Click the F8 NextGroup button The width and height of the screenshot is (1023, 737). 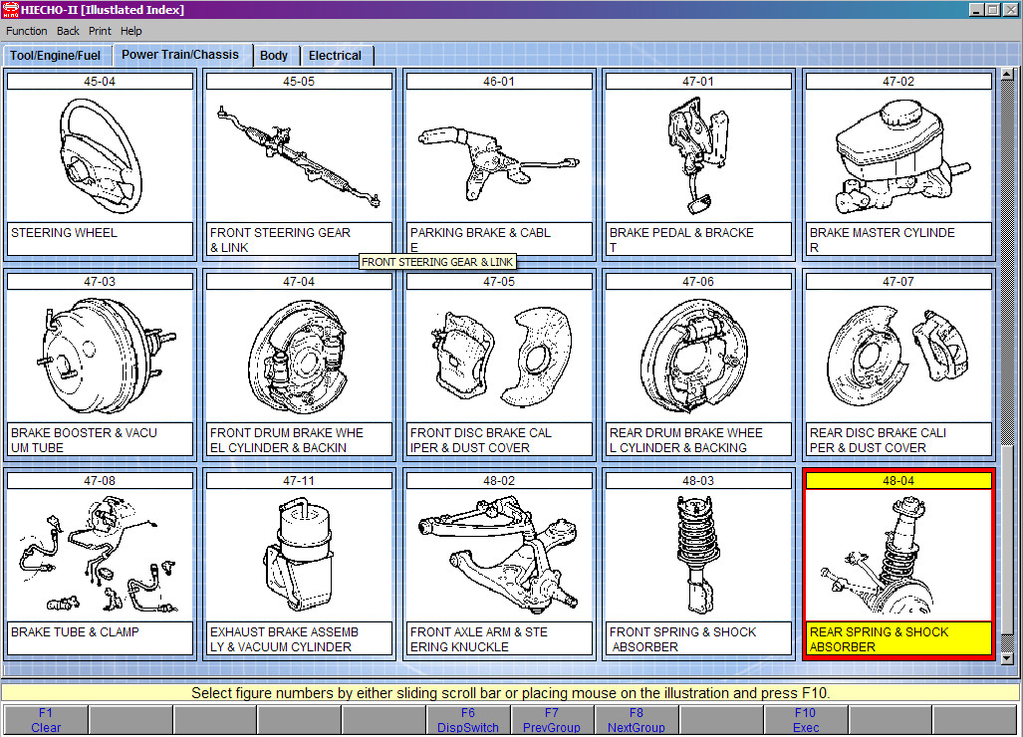click(637, 720)
